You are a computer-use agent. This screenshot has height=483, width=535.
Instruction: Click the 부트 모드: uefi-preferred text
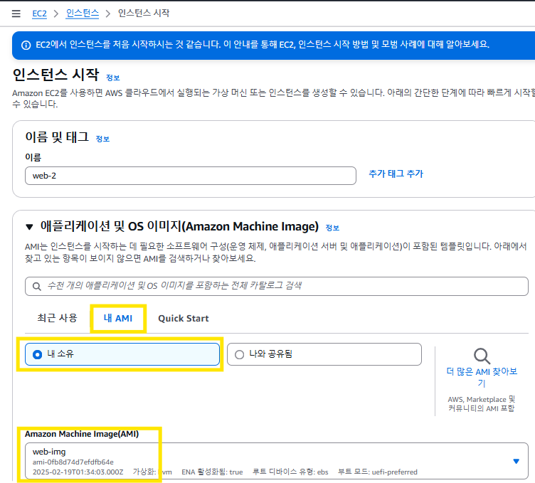pyautogui.click(x=377, y=472)
